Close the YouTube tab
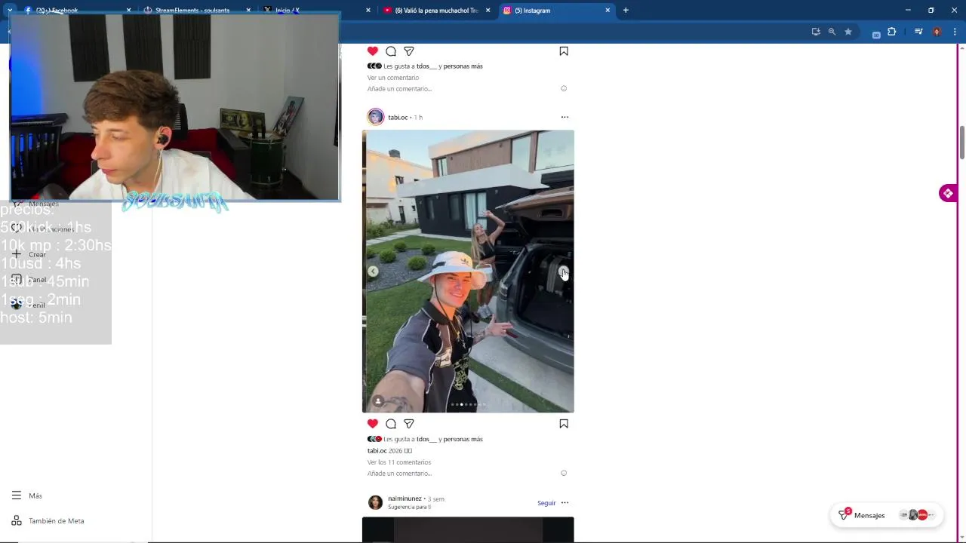The width and height of the screenshot is (966, 543). coord(488,11)
